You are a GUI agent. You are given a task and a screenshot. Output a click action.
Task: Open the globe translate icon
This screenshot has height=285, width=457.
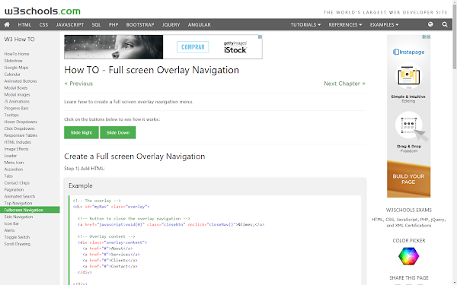tap(430, 24)
